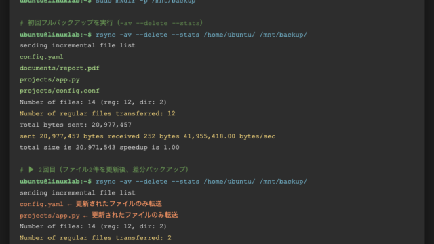Screen dimensions: 434x244
Task: Click 'Number of regular files transferred: 2'
Action: [x=96, y=238]
